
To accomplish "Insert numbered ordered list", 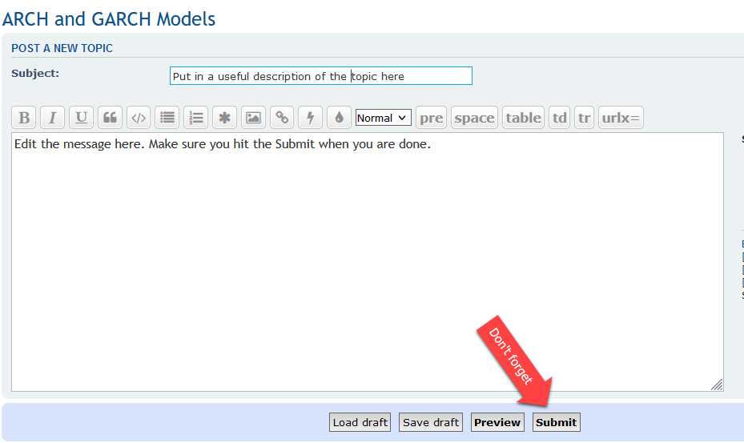I will [196, 118].
